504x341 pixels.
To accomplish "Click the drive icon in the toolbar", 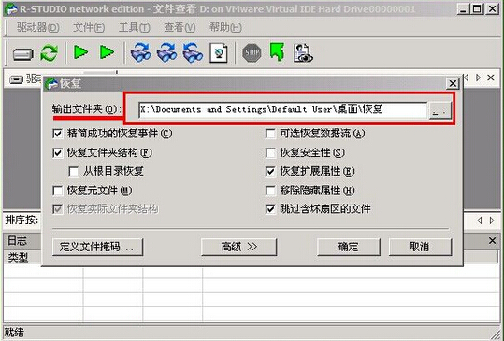I will pyautogui.click(x=23, y=53).
